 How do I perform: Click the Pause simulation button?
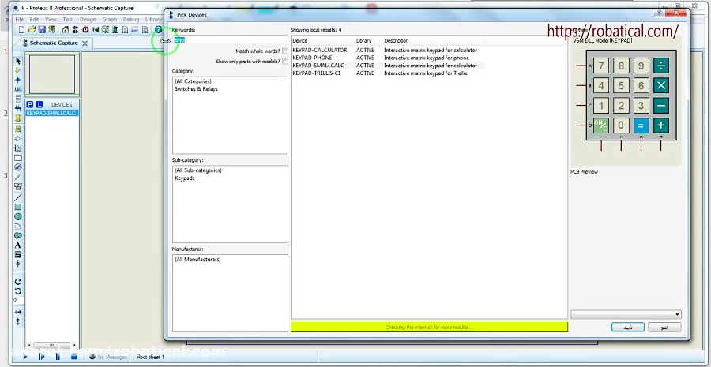click(58, 357)
